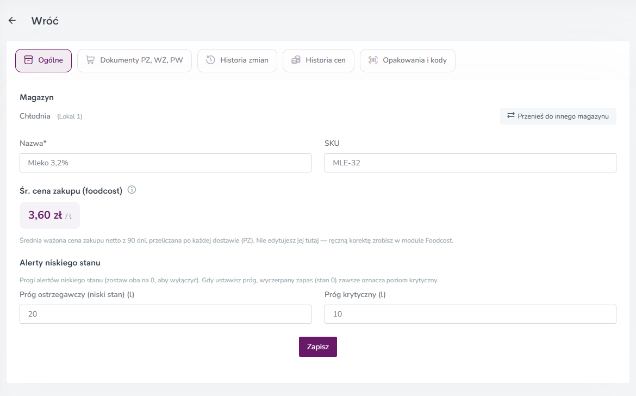Click the Wróć back link
The height and width of the screenshot is (396, 636).
tap(45, 21)
